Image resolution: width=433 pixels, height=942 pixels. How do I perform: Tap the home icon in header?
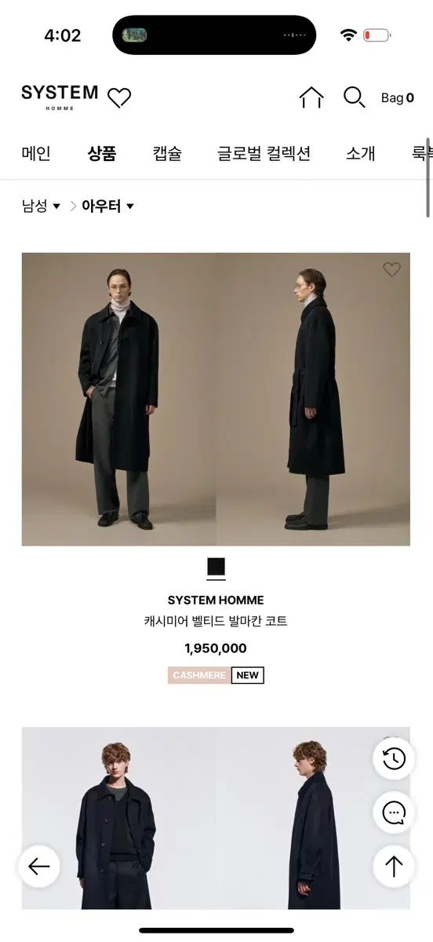click(311, 97)
